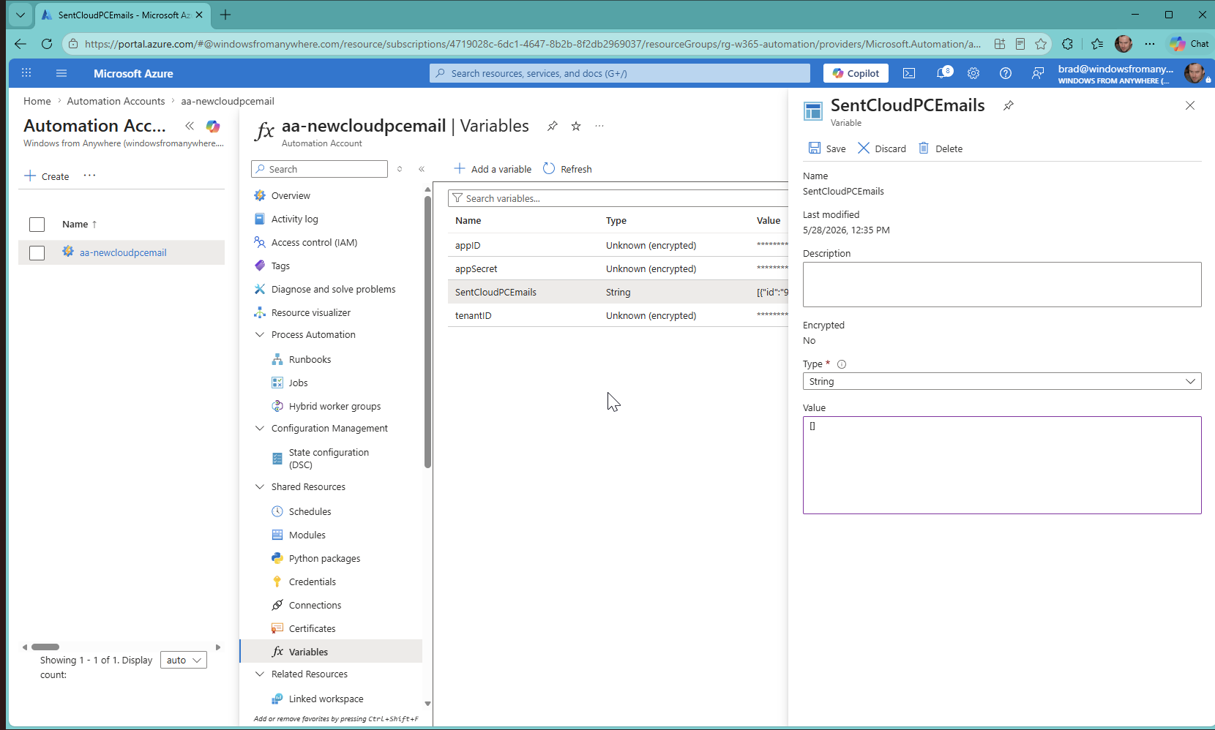Click Create in Automation Accounts pane
Viewport: 1215px width, 730px height.
(x=47, y=176)
